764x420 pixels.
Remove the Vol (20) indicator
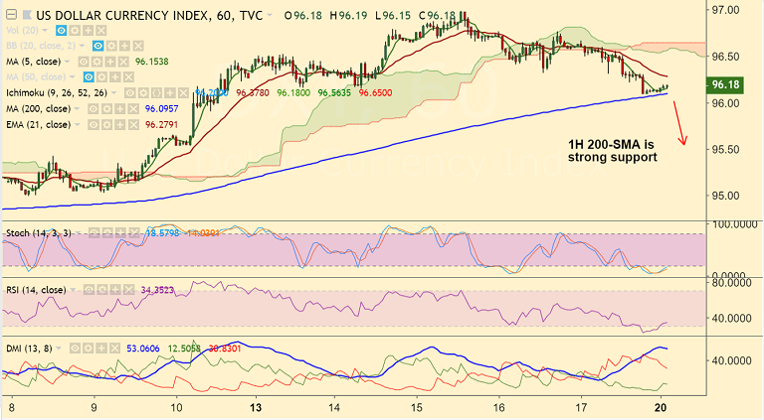tap(100, 30)
